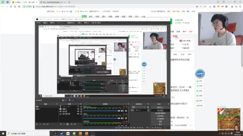Set the first mixer channel volume slider
Image resolution: width=243 pixels, height=136 pixels.
(x=102, y=111)
